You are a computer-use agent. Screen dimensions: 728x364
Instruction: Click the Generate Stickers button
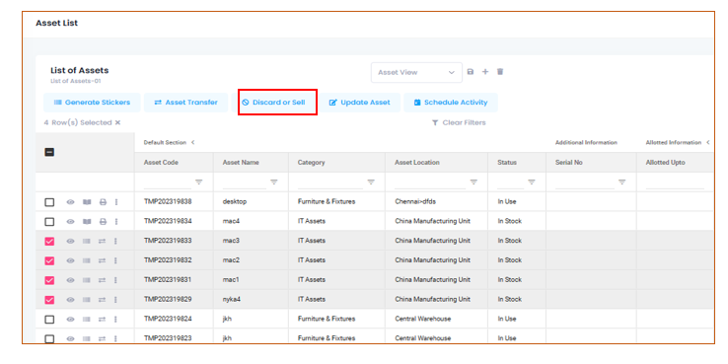tap(92, 103)
